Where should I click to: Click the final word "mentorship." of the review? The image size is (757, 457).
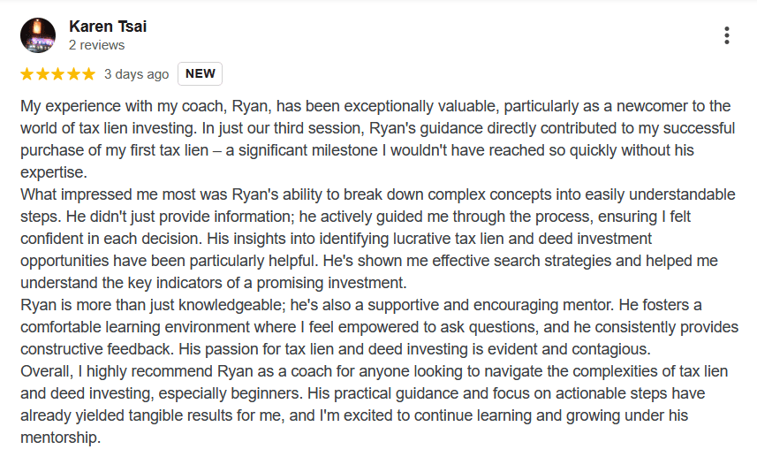click(61, 438)
